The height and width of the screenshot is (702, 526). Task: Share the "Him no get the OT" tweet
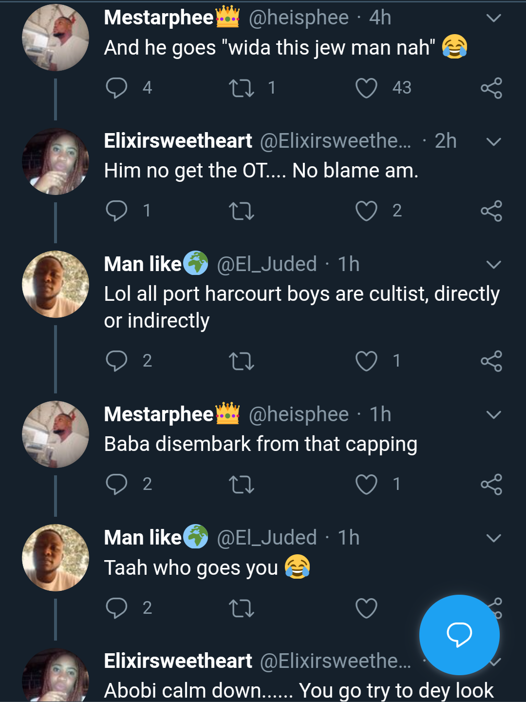coord(491,211)
